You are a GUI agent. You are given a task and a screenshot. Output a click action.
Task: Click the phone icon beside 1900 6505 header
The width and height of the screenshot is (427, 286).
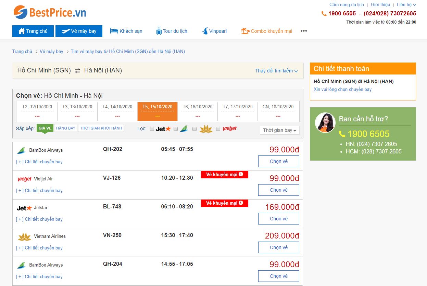click(x=324, y=14)
